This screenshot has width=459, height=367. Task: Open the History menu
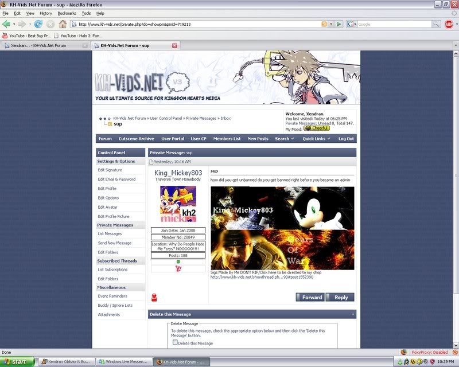pos(46,13)
